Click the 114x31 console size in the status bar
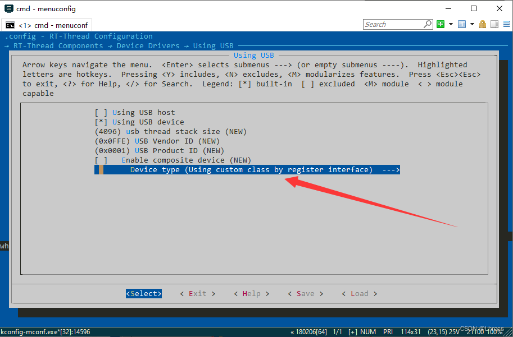 tap(410, 332)
